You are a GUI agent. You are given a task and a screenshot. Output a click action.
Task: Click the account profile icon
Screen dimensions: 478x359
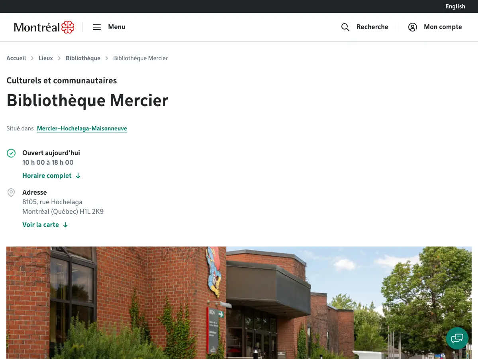tap(413, 27)
